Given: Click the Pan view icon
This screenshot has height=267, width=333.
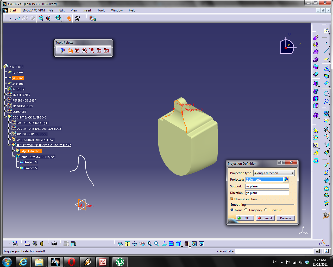Looking at the screenshot, I should click(x=135, y=244).
